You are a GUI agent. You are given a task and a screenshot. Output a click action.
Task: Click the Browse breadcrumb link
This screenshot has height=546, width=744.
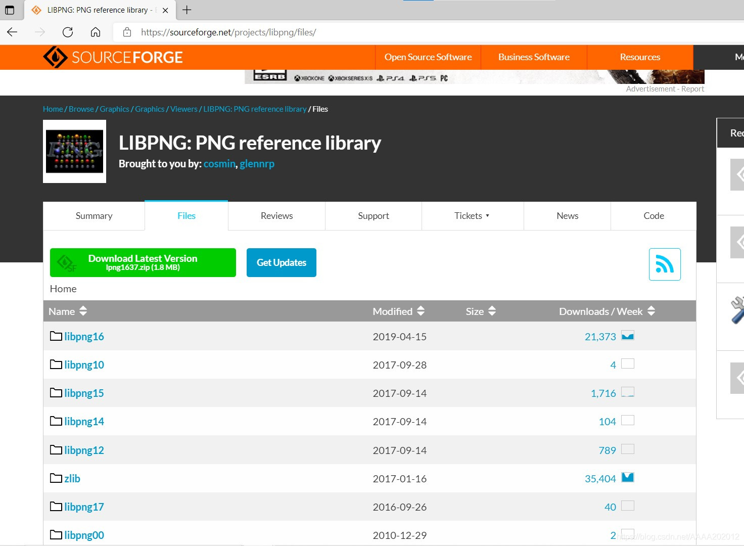(x=81, y=109)
